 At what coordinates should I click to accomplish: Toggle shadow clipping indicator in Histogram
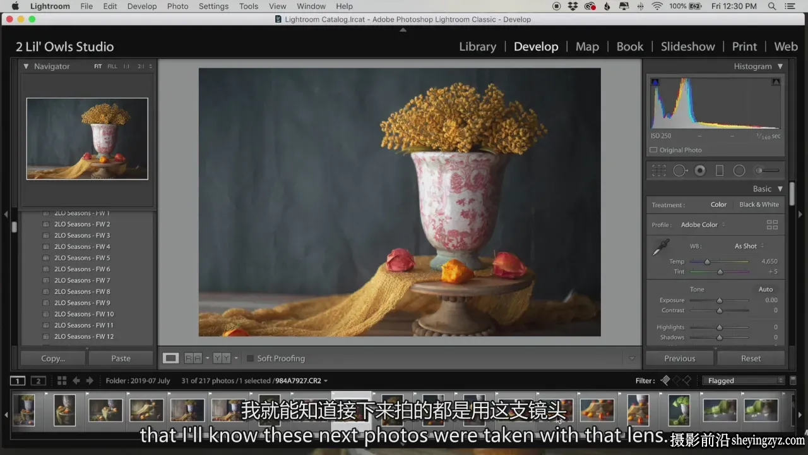[x=655, y=82]
